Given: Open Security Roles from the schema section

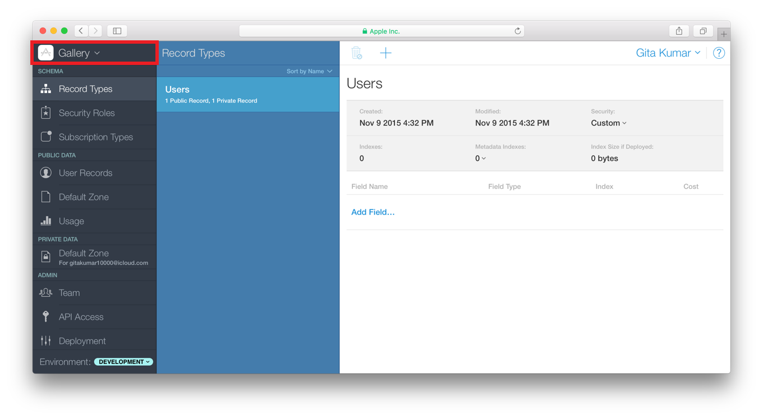Looking at the screenshot, I should point(45,113).
